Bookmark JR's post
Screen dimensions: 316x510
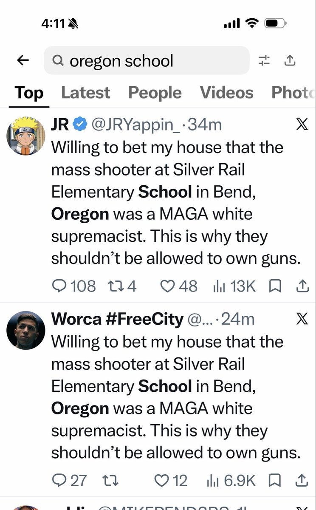[x=276, y=286]
